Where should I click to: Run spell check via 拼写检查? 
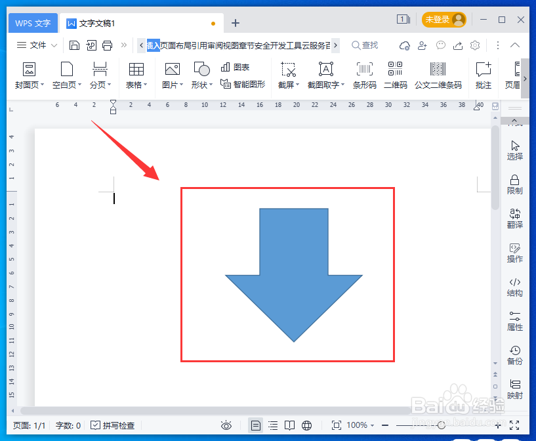pos(113,425)
